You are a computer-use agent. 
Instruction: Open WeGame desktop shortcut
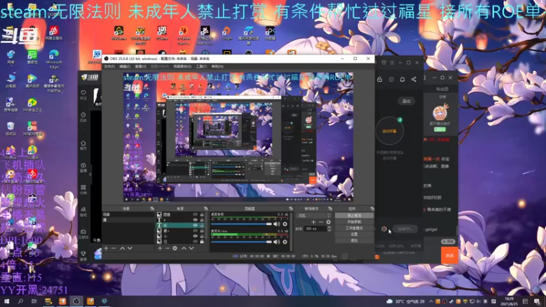point(119,33)
